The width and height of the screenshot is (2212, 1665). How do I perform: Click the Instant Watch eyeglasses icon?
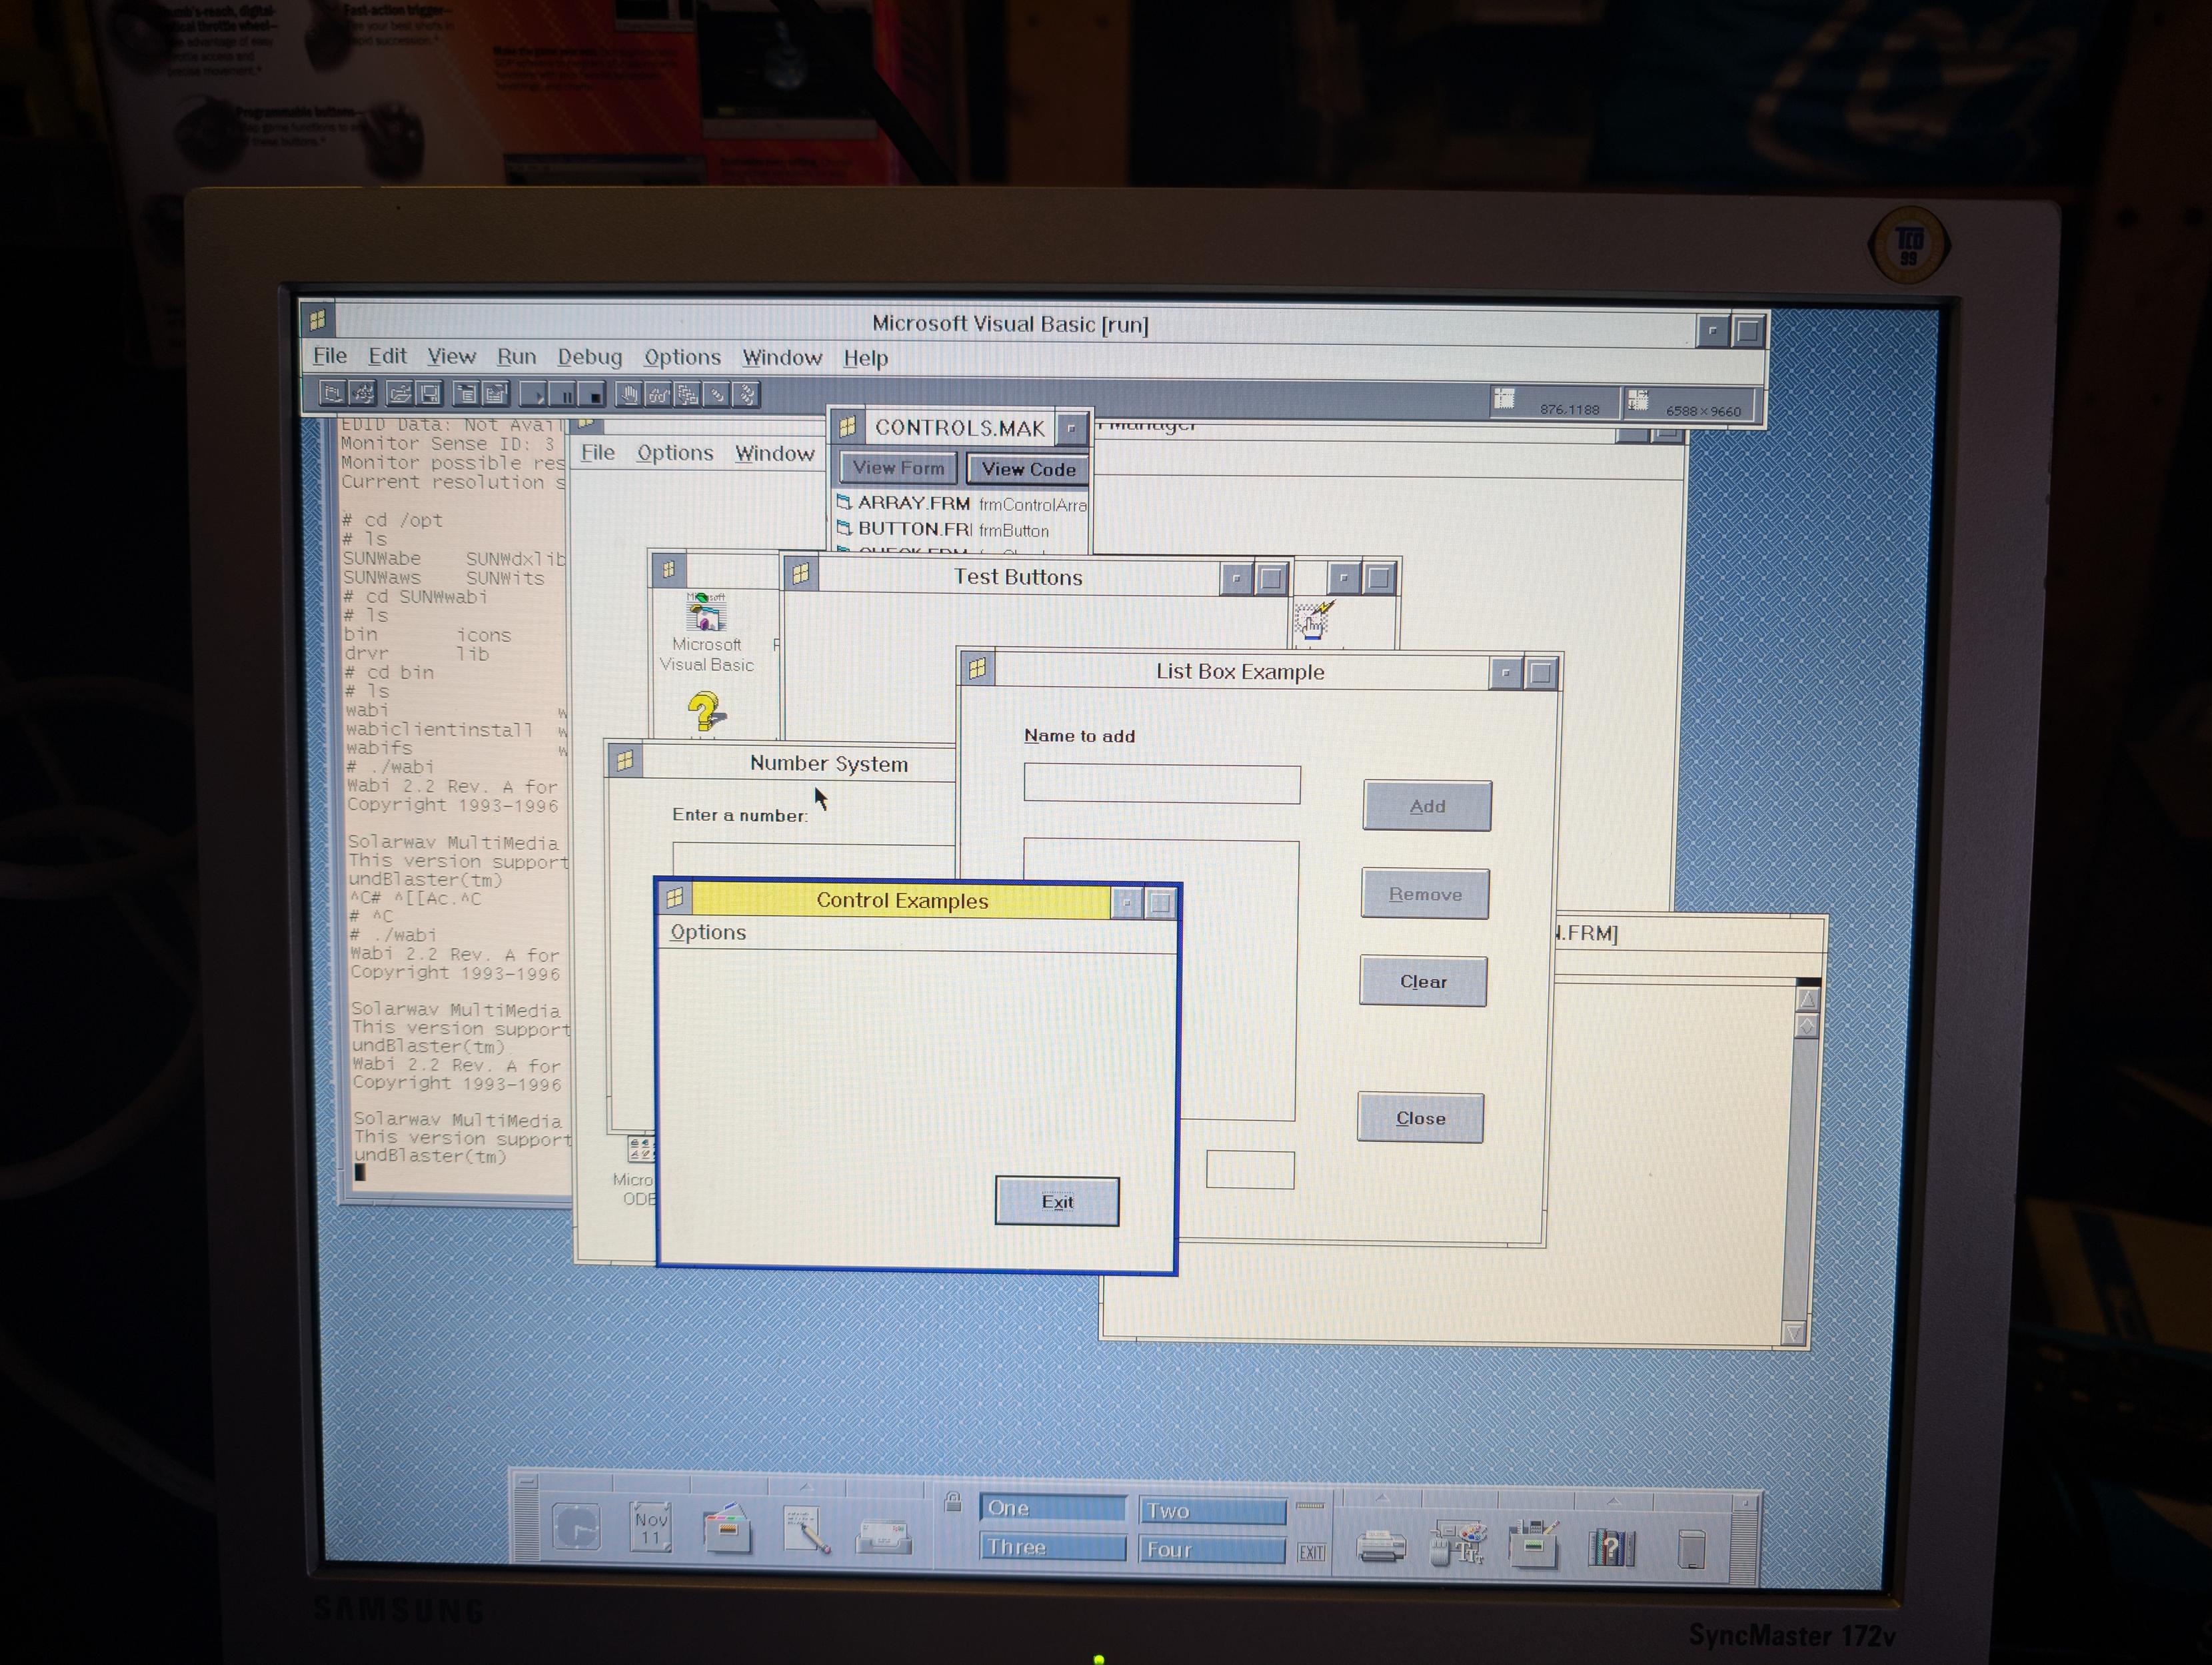[x=658, y=395]
